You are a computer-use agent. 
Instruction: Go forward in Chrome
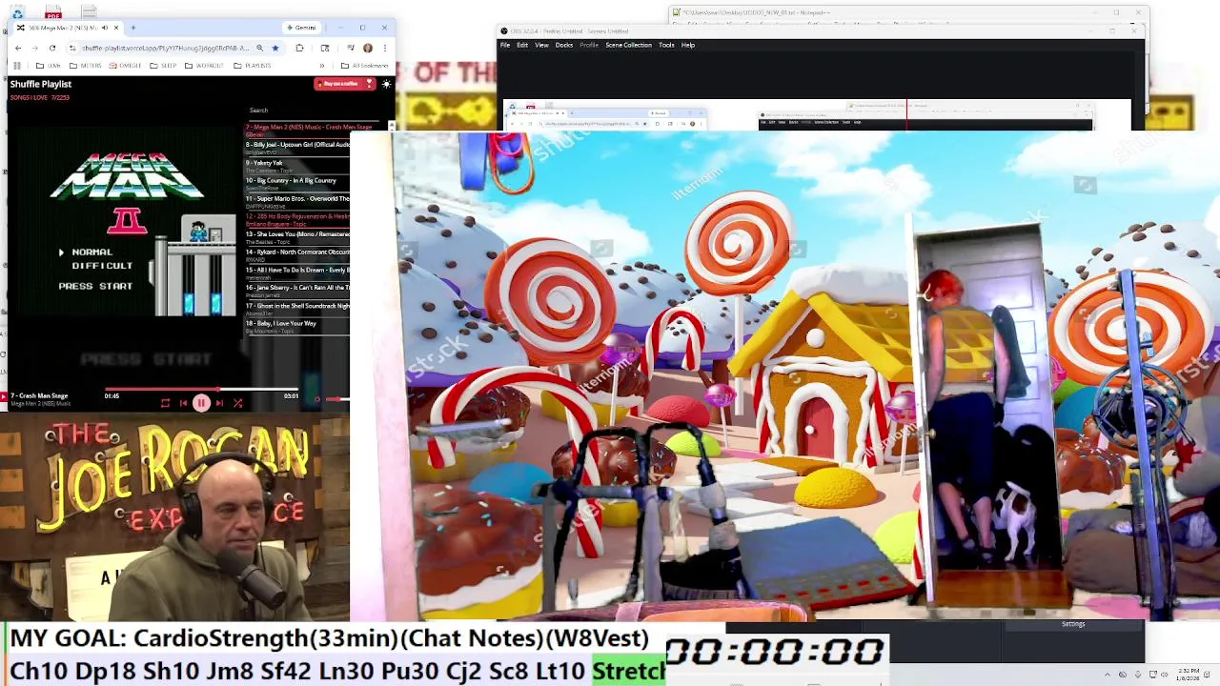[35, 48]
